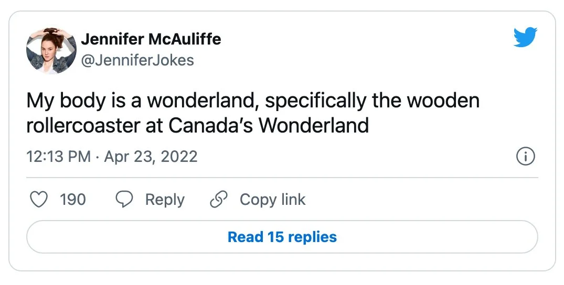The width and height of the screenshot is (564, 285).
Task: Click the Twitter bird logo
Action: coord(525,37)
